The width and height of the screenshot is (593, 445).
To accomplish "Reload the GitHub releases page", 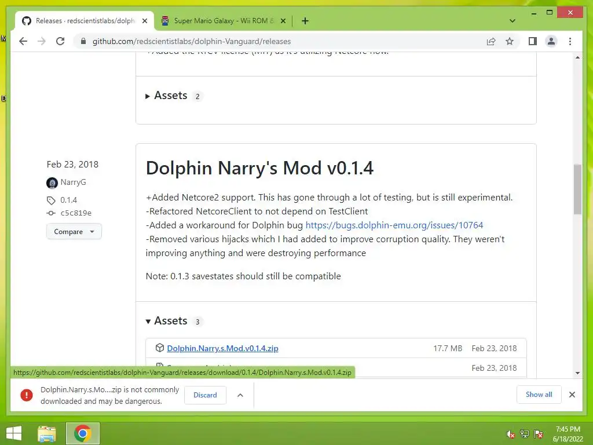I will (x=60, y=41).
